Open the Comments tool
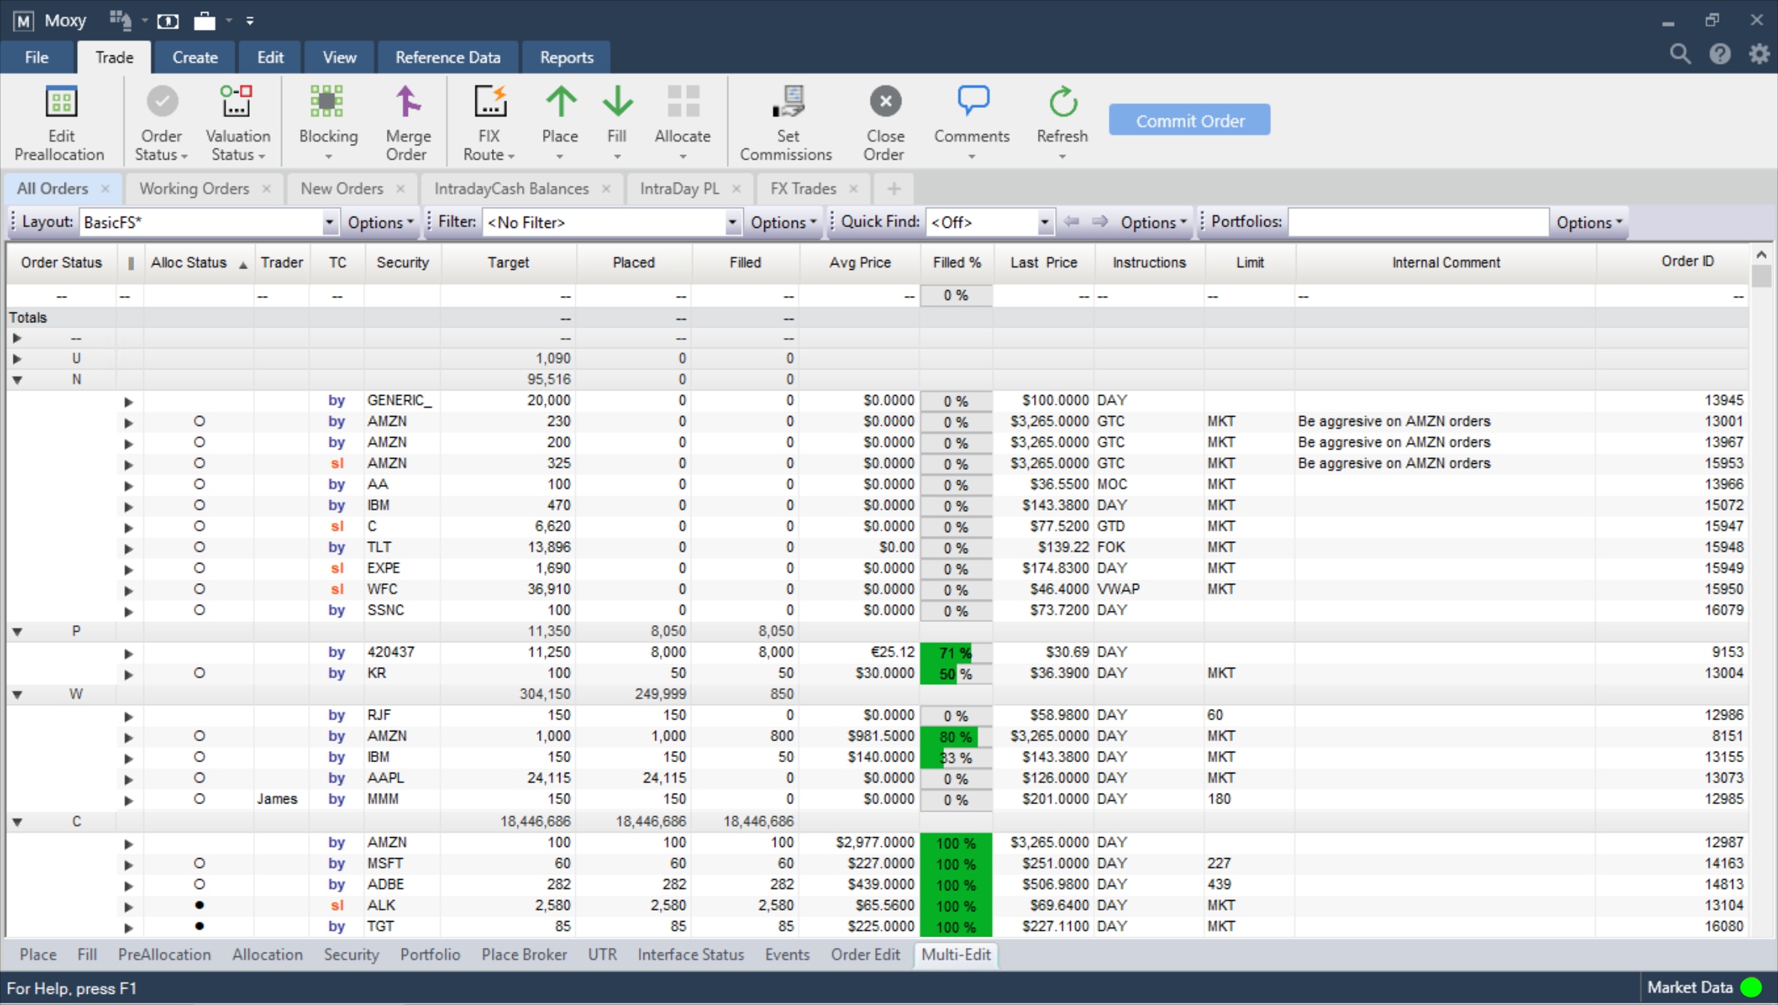1778x1005 pixels. pos(972,123)
